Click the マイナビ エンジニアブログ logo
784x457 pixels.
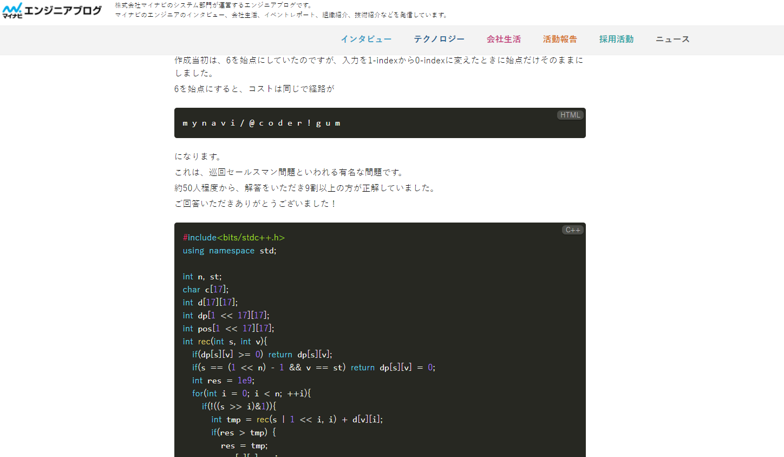pos(52,10)
